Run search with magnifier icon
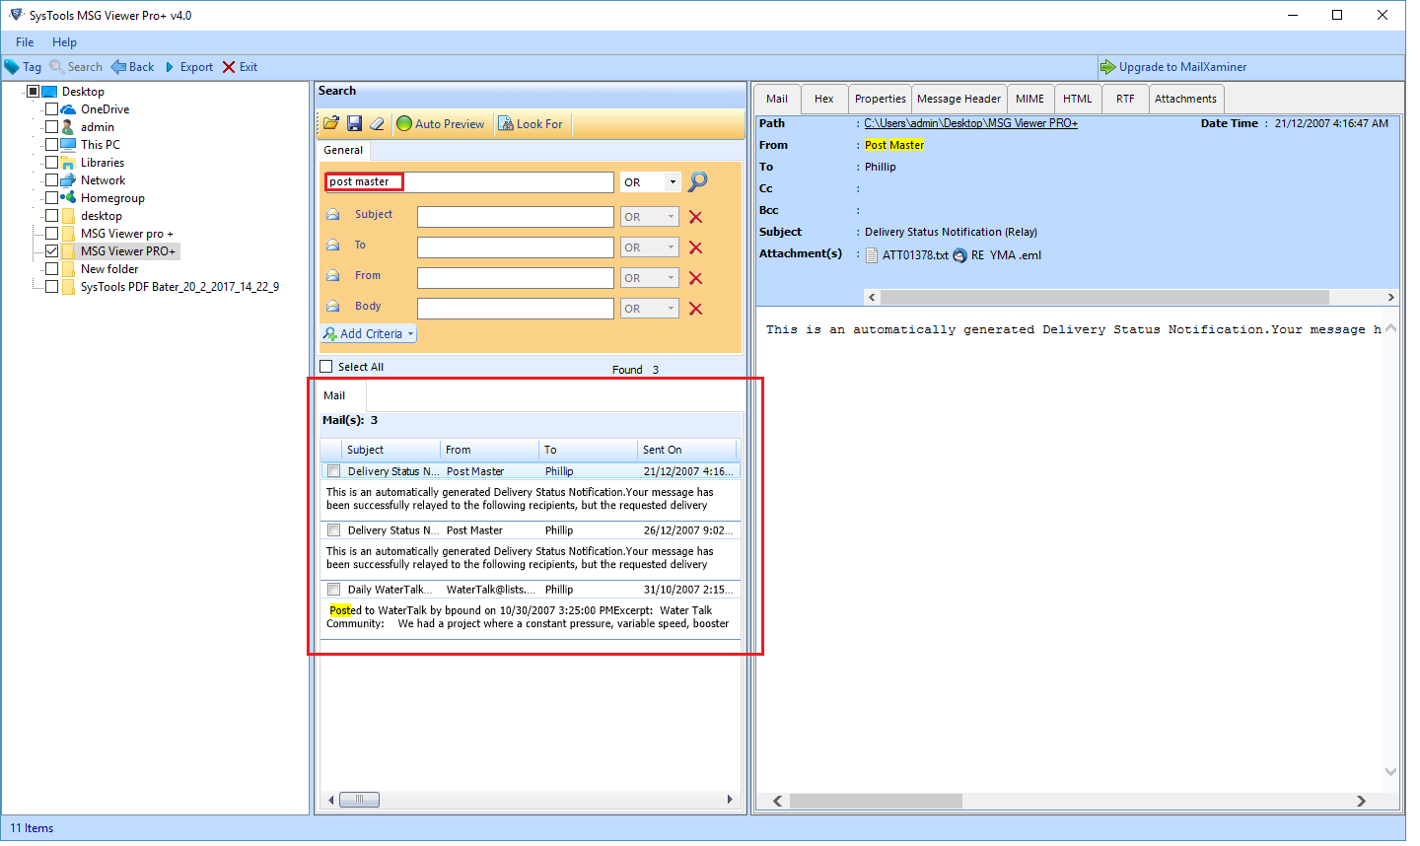Screen dimensions: 1420x846 698,181
